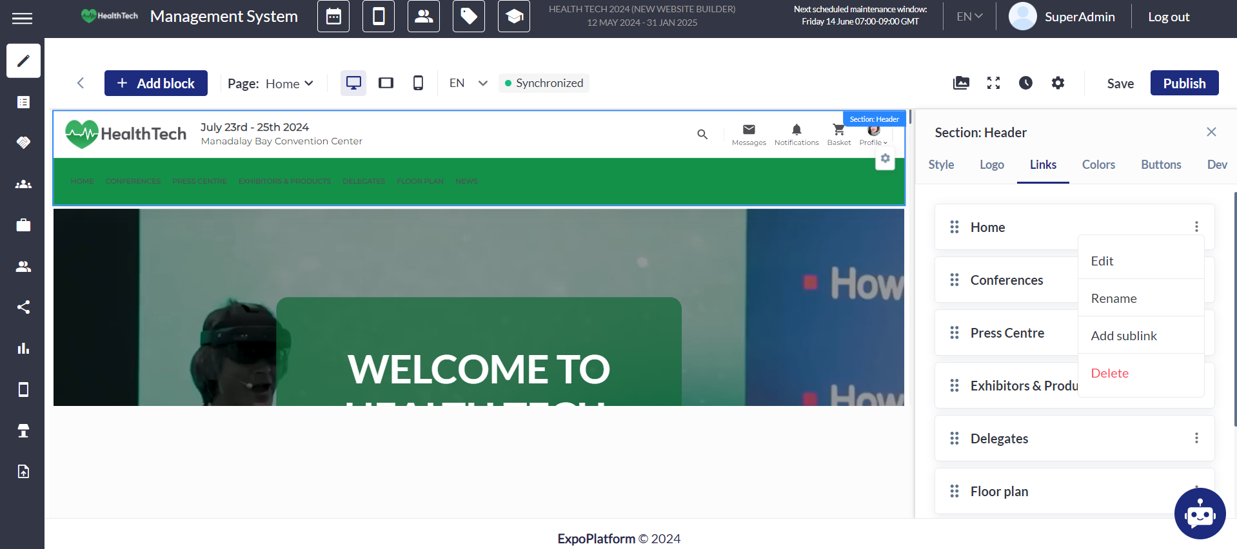Open Messages in the site header

point(749,135)
